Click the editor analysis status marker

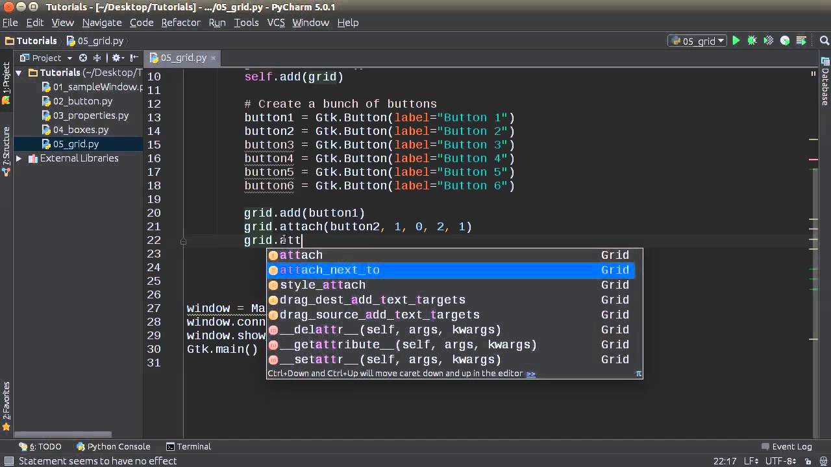click(813, 73)
